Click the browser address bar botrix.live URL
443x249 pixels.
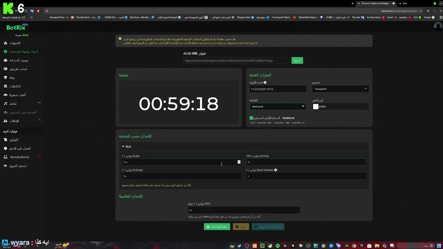pyautogui.click(x=399, y=11)
